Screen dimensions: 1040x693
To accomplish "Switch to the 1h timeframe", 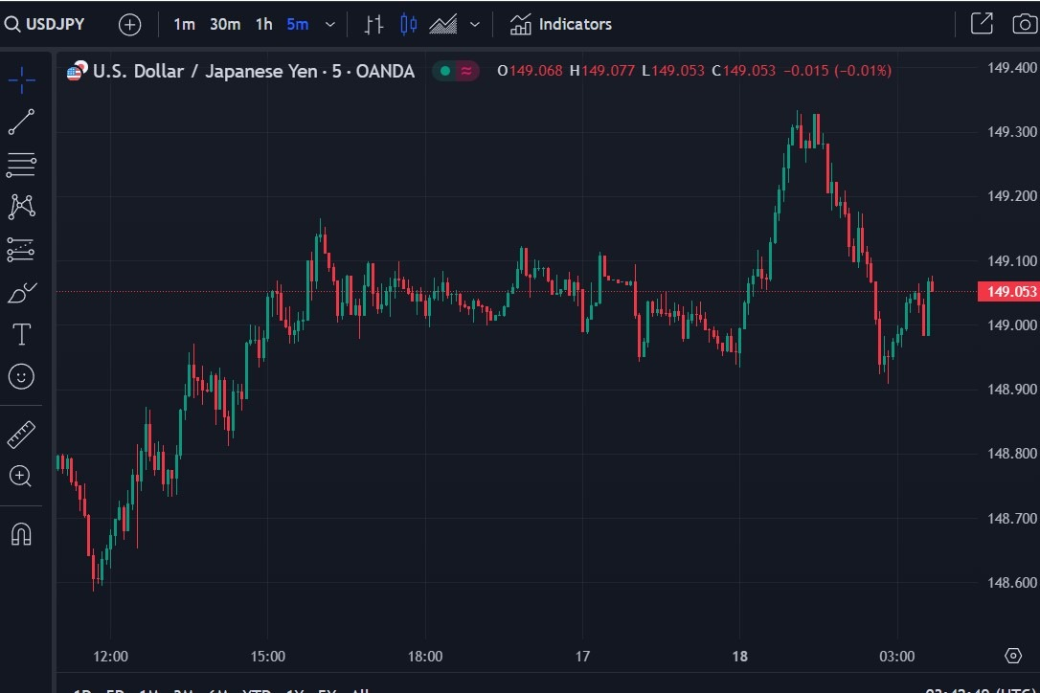I will coord(264,25).
